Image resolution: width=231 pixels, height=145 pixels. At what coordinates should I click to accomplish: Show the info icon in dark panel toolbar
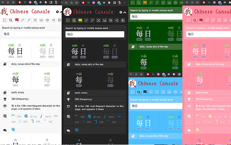coord(111,21)
